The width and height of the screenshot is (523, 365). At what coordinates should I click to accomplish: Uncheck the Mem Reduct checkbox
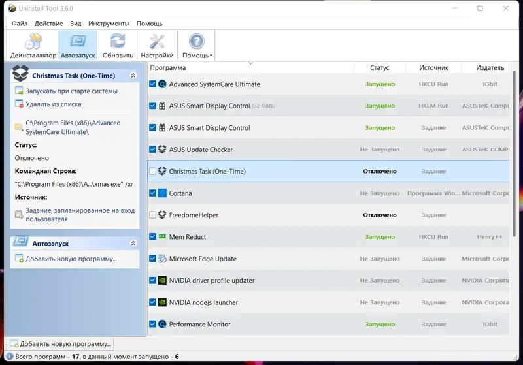click(x=152, y=236)
